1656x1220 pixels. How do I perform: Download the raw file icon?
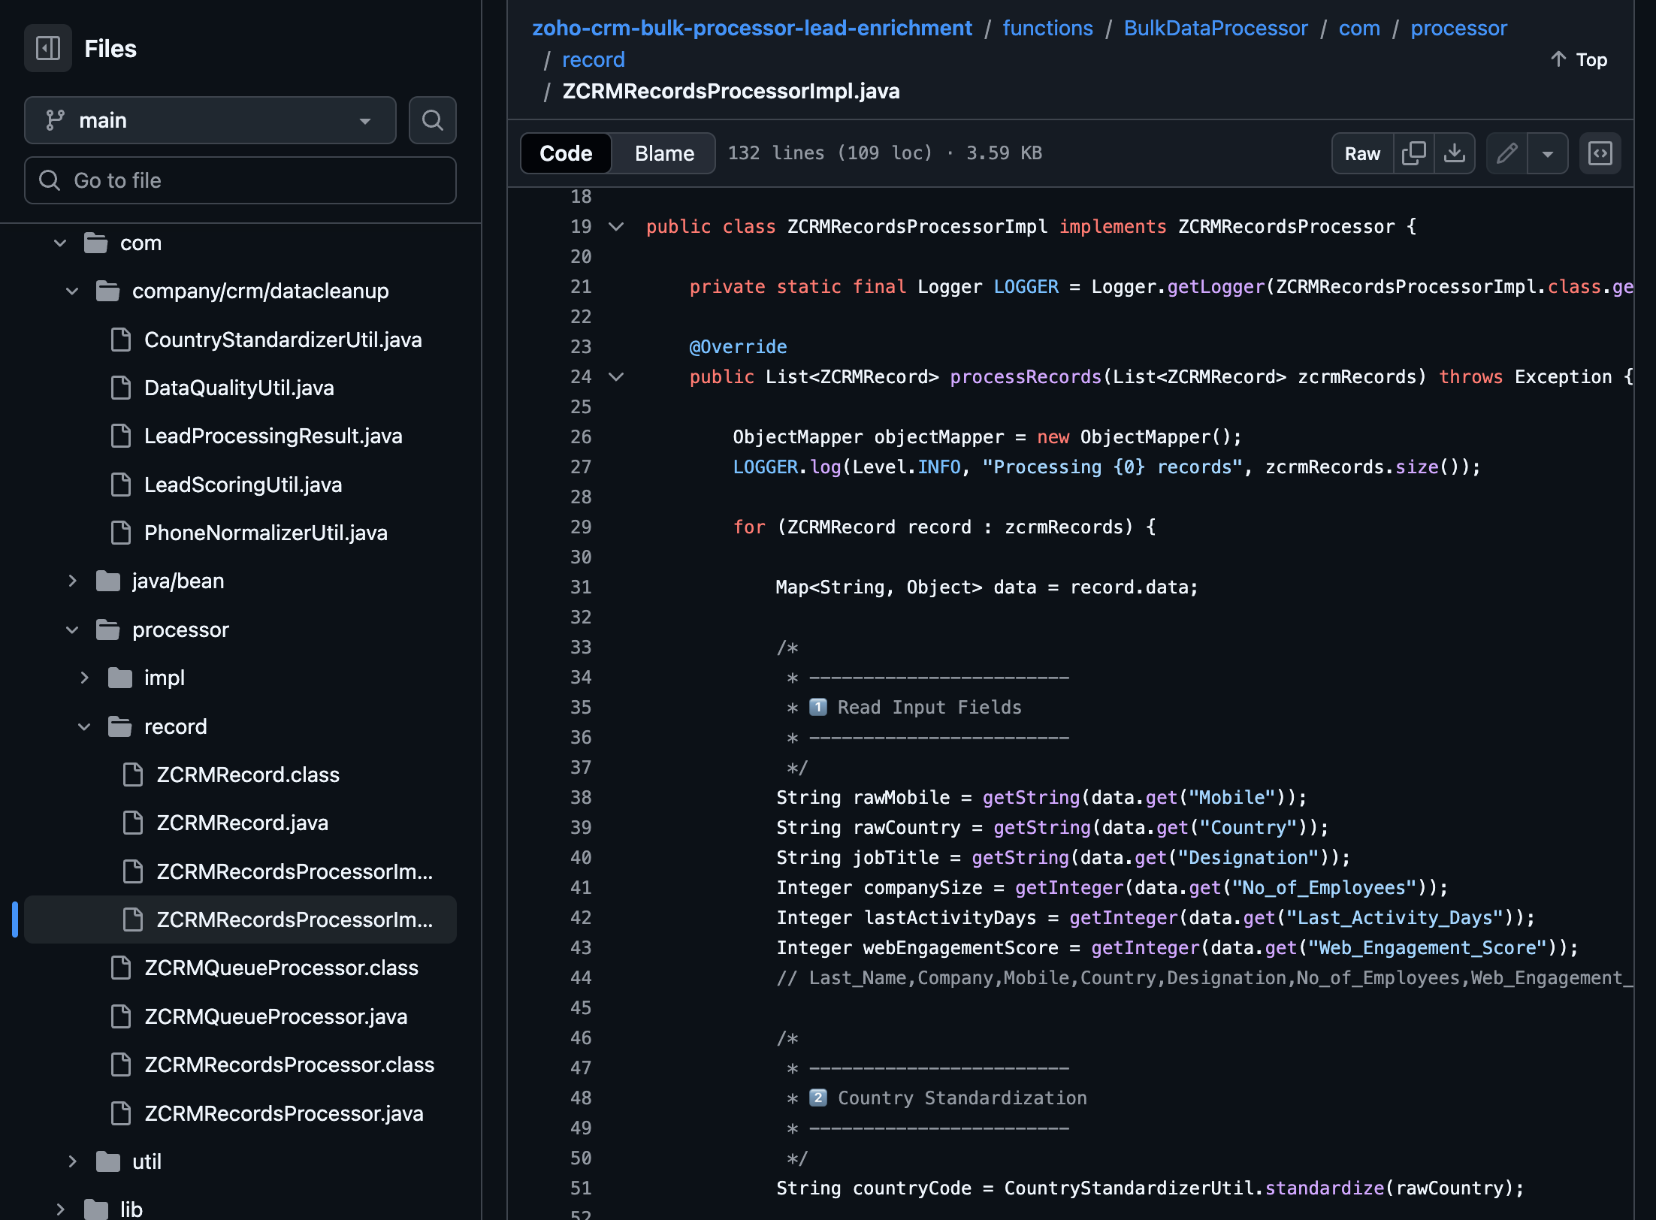[x=1455, y=153]
